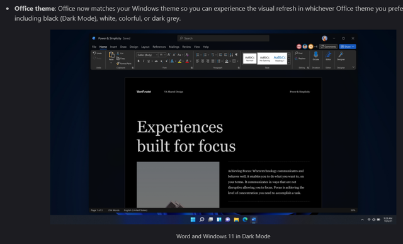This screenshot has width=403, height=244.
Task: Click the taskbar Search magnifier
Action: (x=201, y=219)
